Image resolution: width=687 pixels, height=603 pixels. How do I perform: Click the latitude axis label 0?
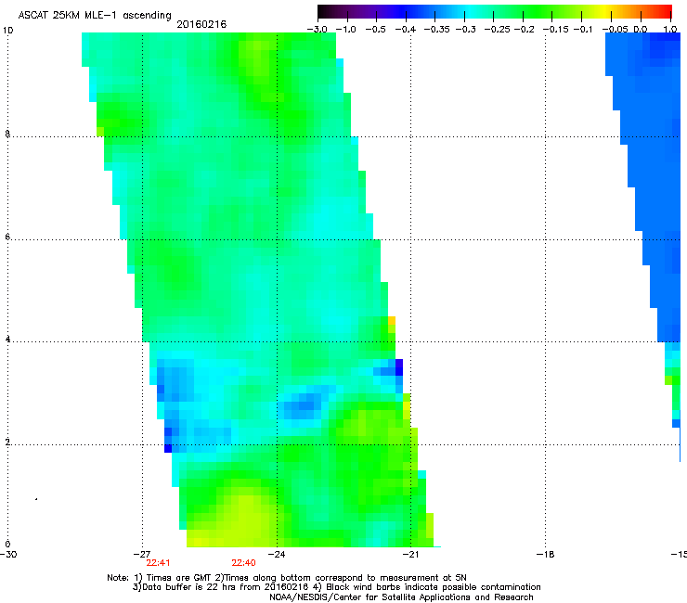pos(7,545)
